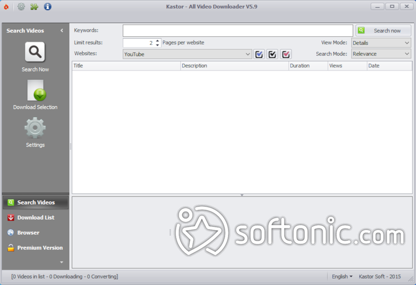Sort results by Date column
This screenshot has width=416, height=285.
point(389,66)
